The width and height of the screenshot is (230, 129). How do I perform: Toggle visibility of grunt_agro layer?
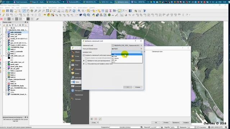pyautogui.click(x=6, y=64)
